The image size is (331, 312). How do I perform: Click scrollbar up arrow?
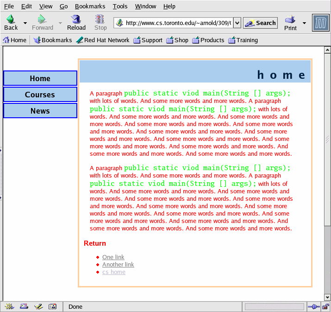click(x=327, y=50)
